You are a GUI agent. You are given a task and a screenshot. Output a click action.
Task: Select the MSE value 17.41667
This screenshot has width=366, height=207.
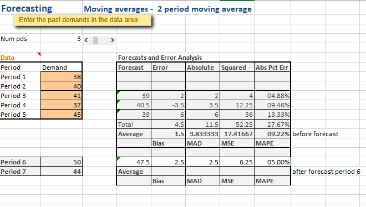(x=237, y=133)
